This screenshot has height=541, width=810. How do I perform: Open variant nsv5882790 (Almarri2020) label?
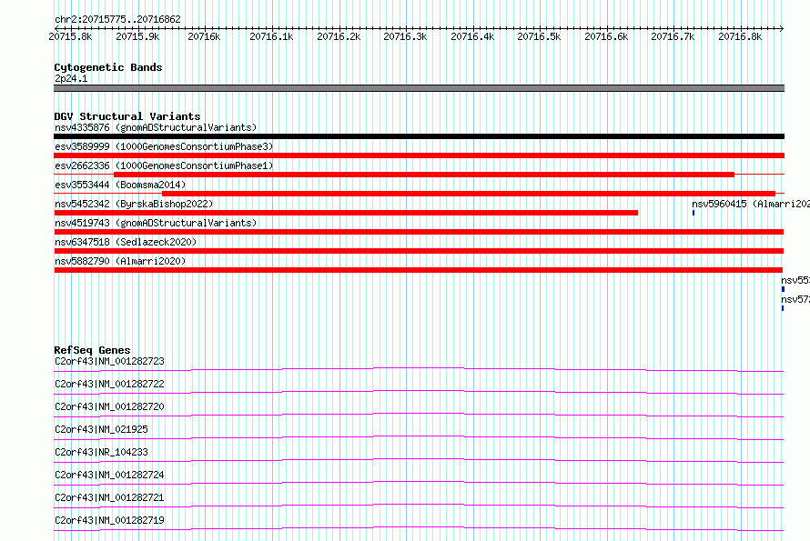coord(120,261)
